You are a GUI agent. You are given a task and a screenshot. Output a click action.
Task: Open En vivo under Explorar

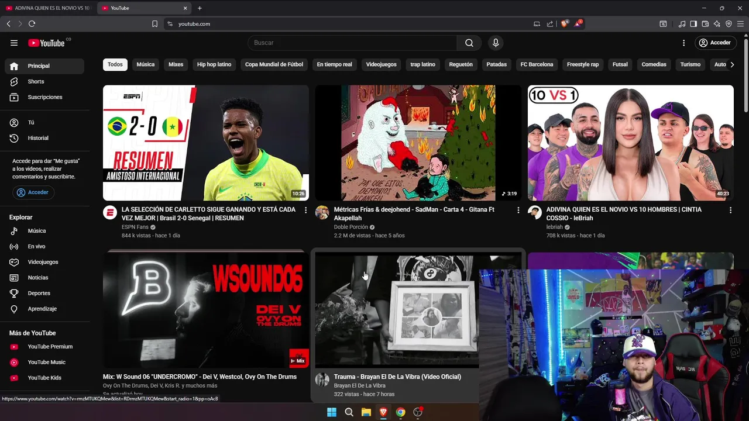click(x=44, y=247)
